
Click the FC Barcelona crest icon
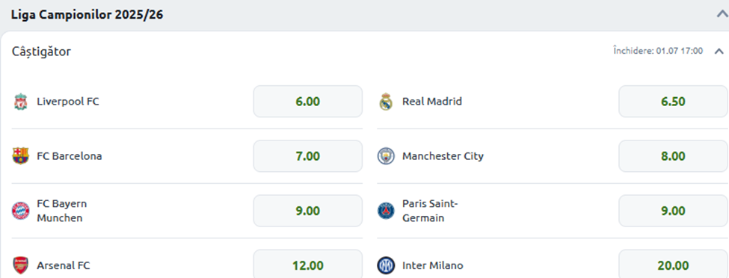point(20,155)
